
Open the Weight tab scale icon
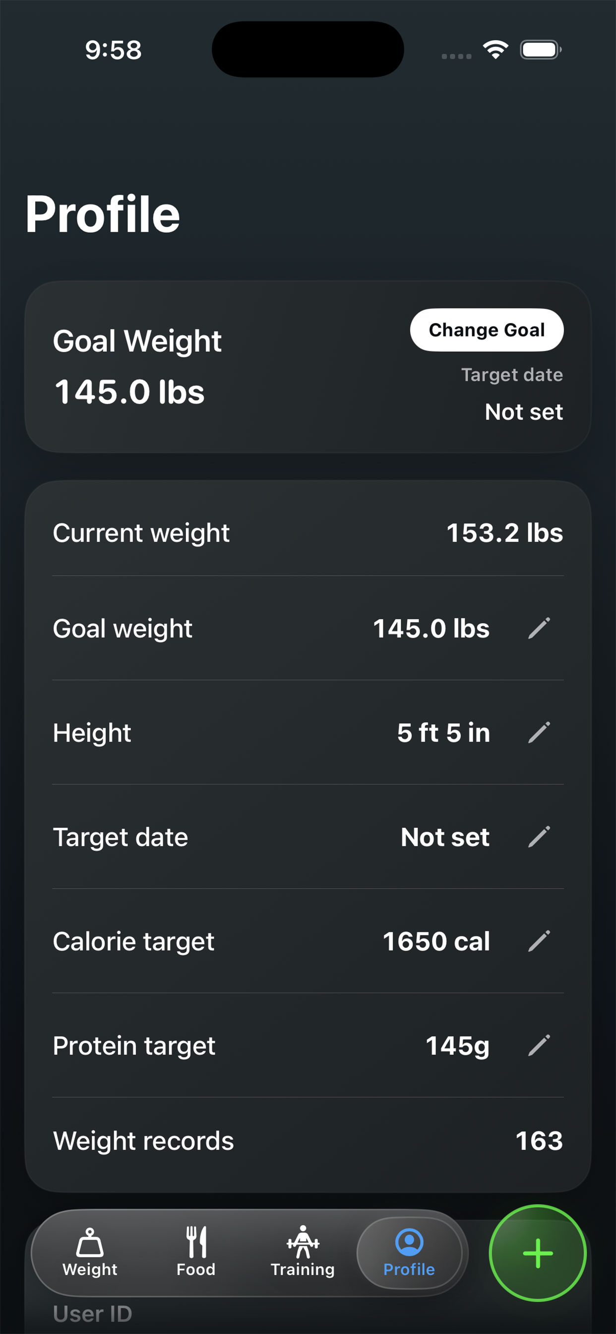pos(90,1242)
